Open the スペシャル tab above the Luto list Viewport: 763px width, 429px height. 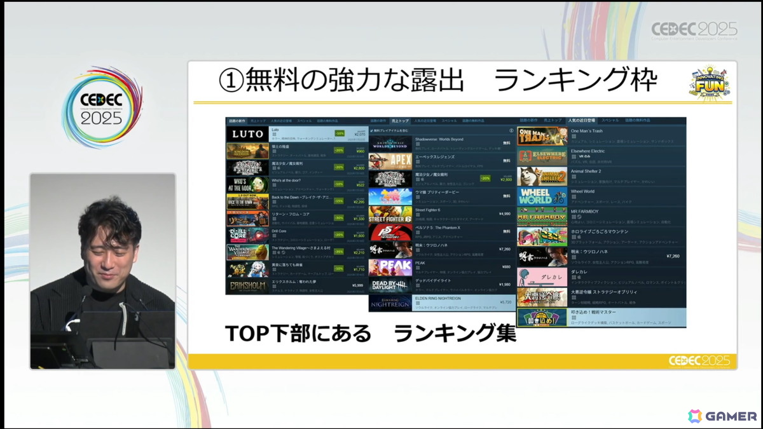(306, 120)
